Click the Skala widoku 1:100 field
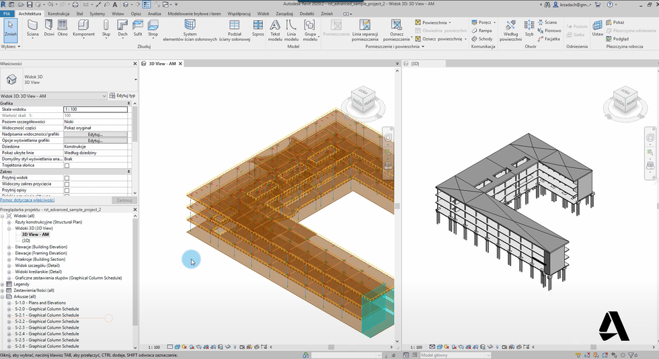This screenshot has width=659, height=359. click(95, 110)
